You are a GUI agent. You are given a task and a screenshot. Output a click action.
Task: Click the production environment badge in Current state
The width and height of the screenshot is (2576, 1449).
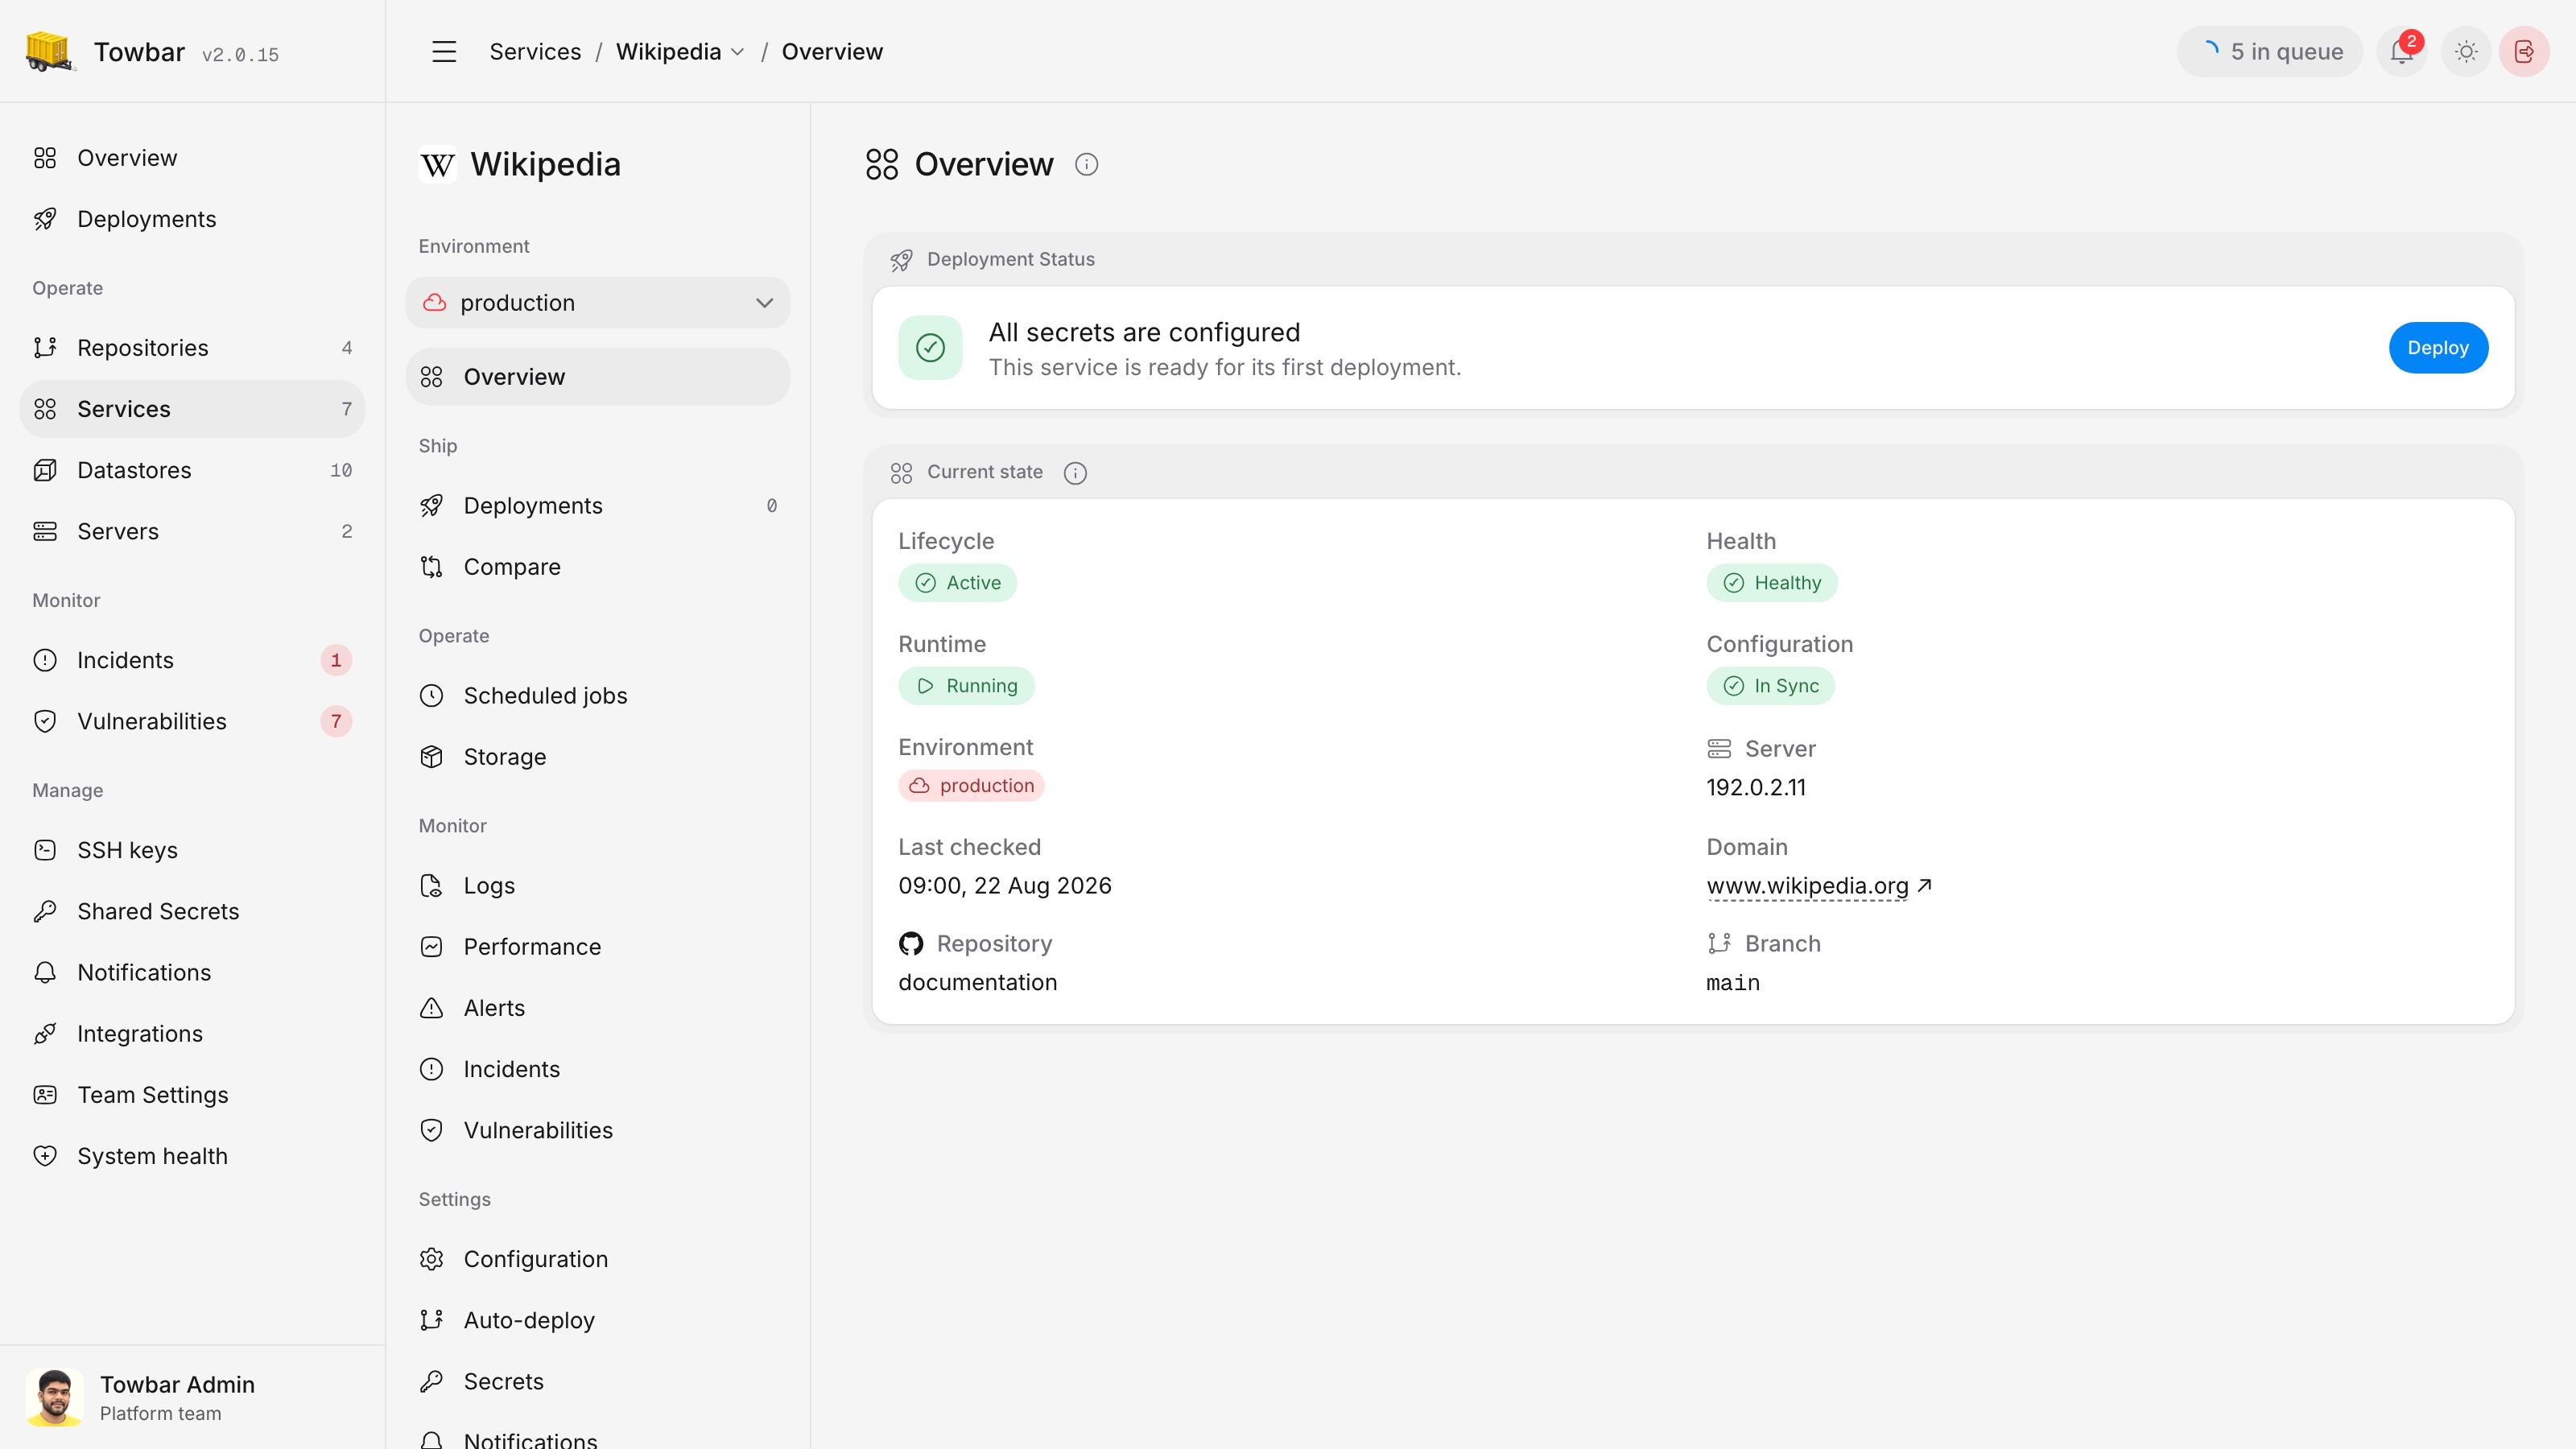pos(971,786)
